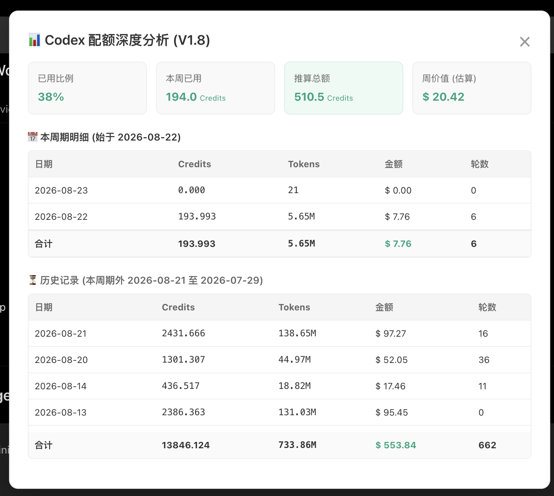
Task: Click the 131.03M tokens cell
Action: (x=297, y=412)
